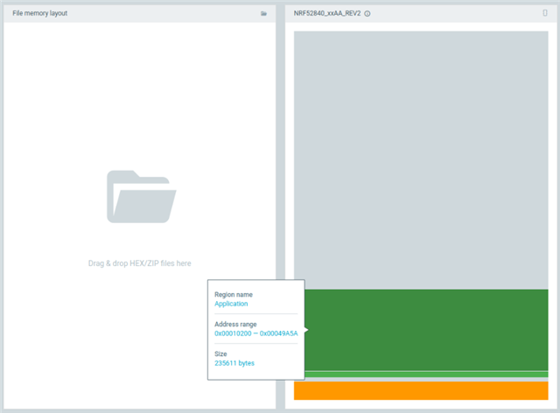Image resolution: width=560 pixels, height=413 pixels.
Task: Select the orange memory region at the bottom
Action: (427, 390)
